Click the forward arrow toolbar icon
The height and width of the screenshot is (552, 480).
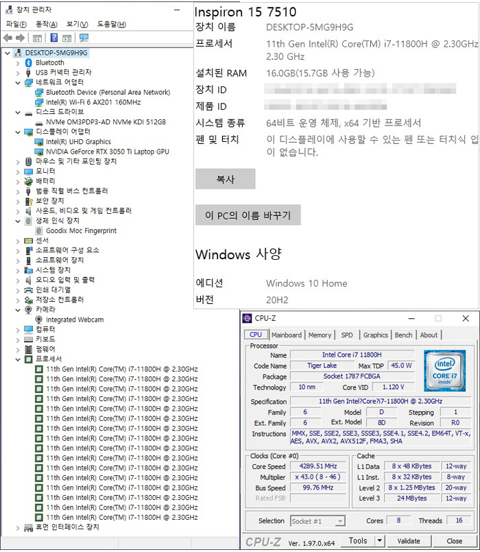21,38
